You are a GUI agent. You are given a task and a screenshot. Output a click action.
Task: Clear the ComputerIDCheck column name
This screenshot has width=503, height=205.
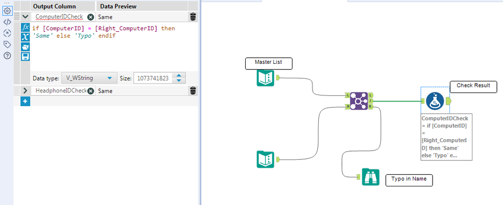click(x=91, y=17)
